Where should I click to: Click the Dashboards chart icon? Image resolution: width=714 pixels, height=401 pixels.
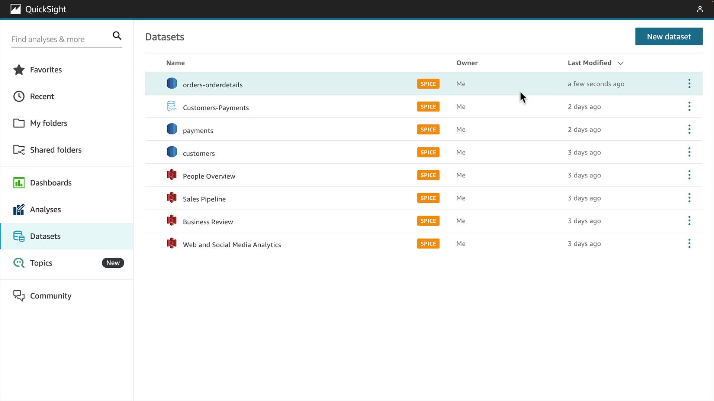19,183
